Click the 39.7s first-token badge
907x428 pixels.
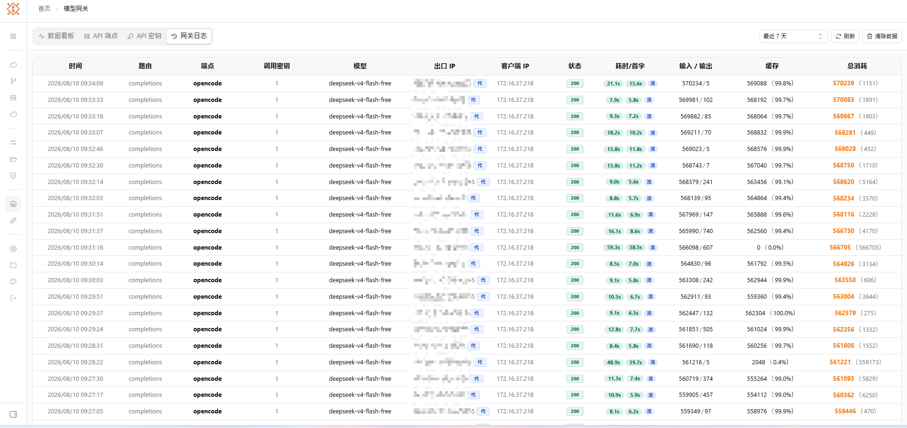(x=635, y=362)
